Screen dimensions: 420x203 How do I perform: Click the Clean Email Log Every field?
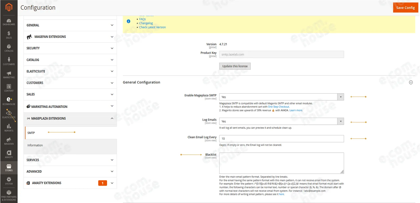click(x=281, y=139)
